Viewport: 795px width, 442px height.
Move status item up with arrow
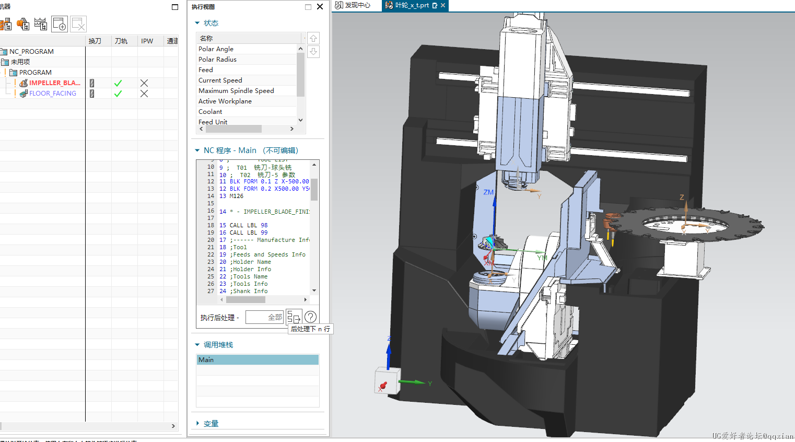pyautogui.click(x=313, y=38)
